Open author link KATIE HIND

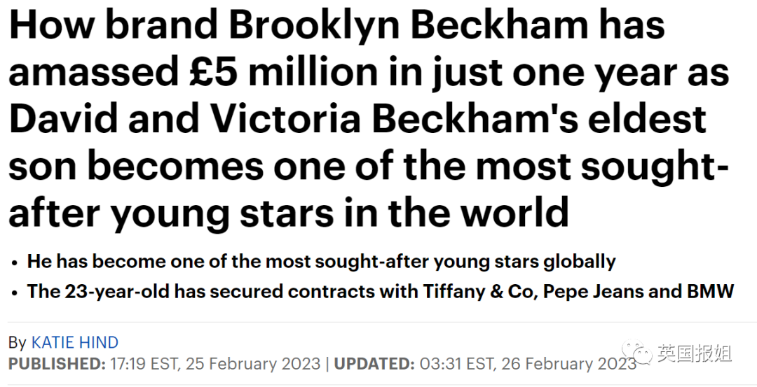click(x=75, y=342)
